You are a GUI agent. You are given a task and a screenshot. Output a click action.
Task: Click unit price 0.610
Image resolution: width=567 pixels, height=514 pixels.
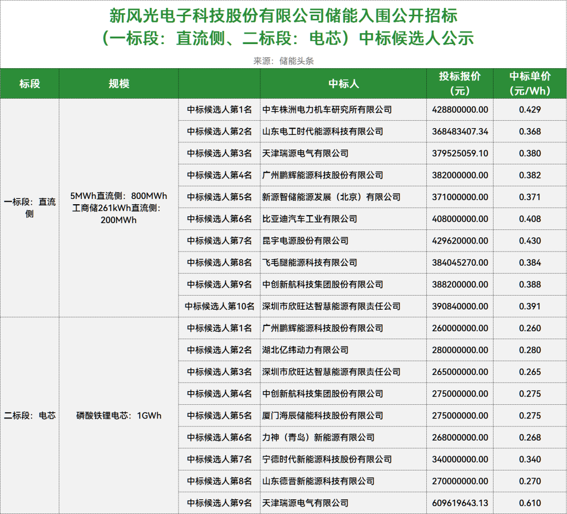[530, 503]
